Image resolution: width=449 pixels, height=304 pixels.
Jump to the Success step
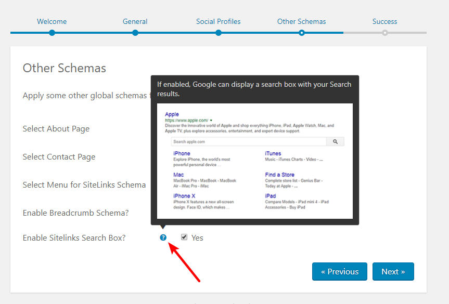click(x=384, y=21)
